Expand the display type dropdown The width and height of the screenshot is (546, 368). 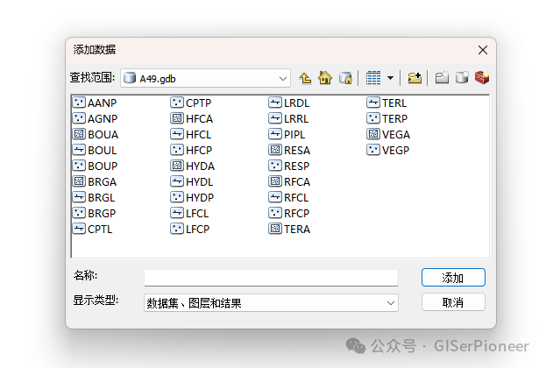pyautogui.click(x=391, y=303)
